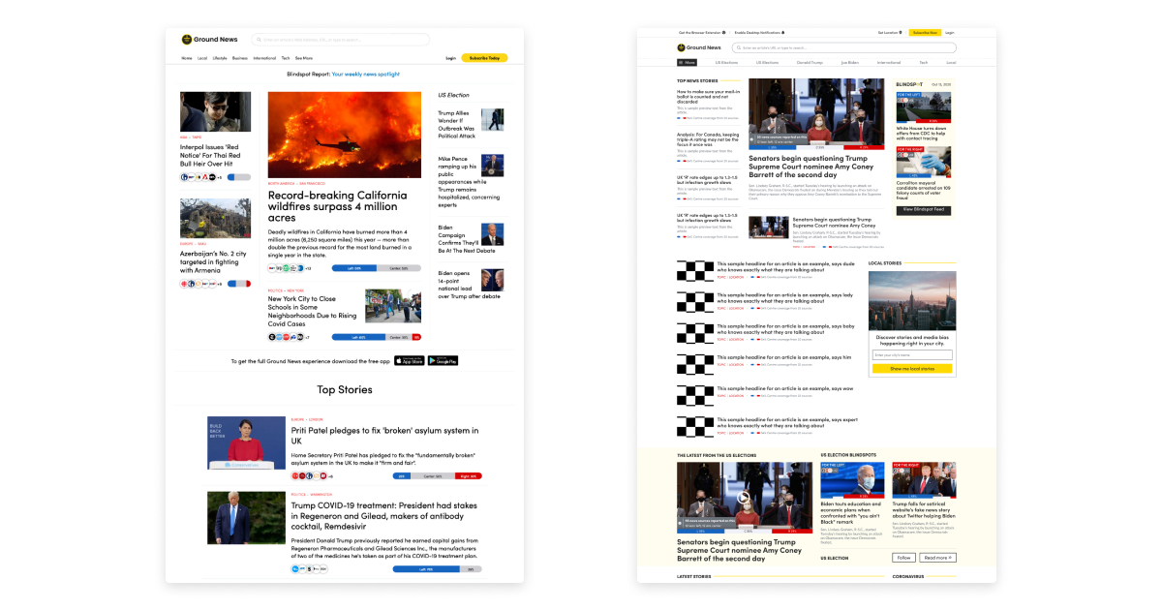Play the US elections video thumbnail
The width and height of the screenshot is (1162, 610).
coord(744,498)
